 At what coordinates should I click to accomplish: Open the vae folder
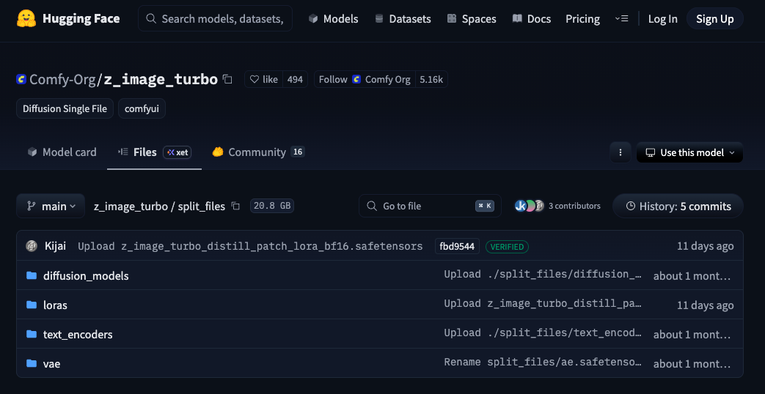tap(51, 363)
